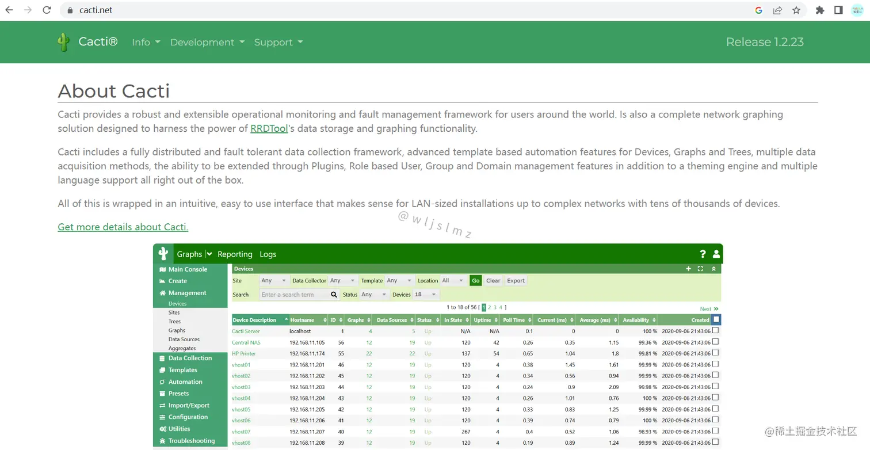Bookmark the page with the star icon
This screenshot has height=450, width=870.
point(796,10)
